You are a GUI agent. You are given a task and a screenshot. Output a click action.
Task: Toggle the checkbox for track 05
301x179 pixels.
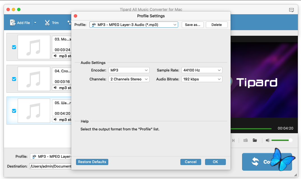click(x=14, y=111)
